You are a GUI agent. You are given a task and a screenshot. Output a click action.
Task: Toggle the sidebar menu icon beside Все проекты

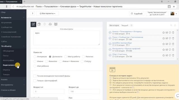pos(33,13)
